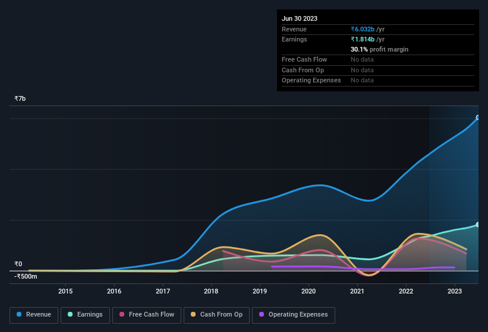Click the ₹7b y-axis label
Screen dimensions: 488x332
pyautogui.click(x=20, y=98)
